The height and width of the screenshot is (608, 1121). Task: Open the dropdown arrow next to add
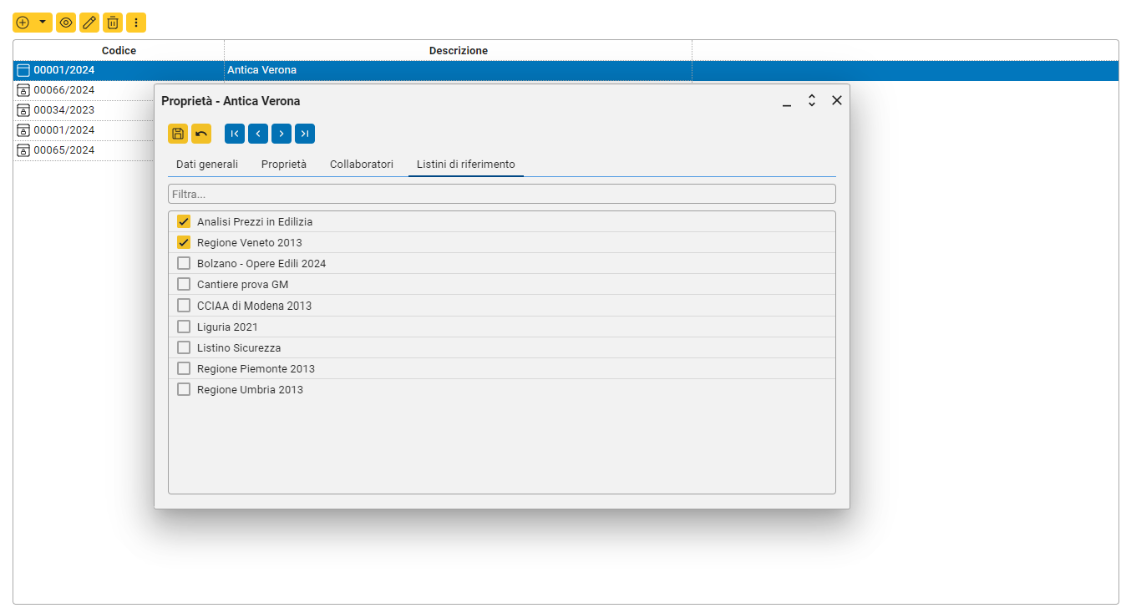[43, 23]
